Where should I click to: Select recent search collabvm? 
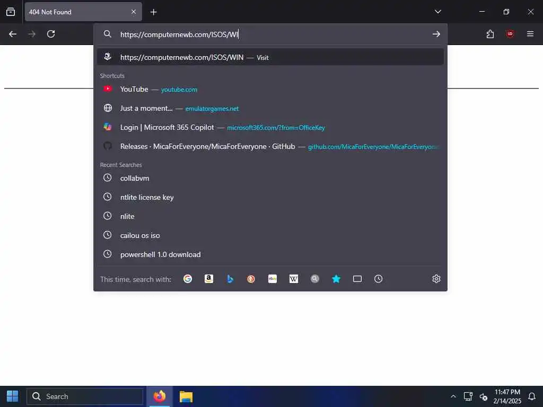tap(270, 178)
